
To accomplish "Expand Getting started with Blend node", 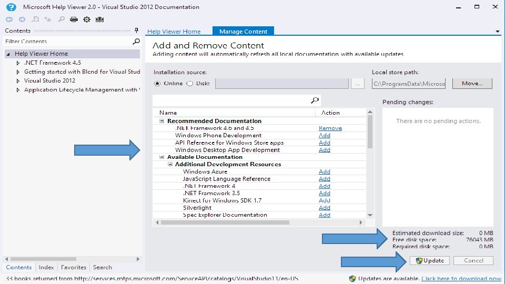I will [18, 72].
